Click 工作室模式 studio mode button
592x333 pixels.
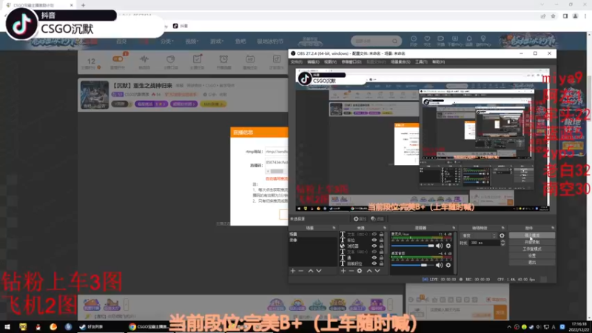click(x=532, y=249)
